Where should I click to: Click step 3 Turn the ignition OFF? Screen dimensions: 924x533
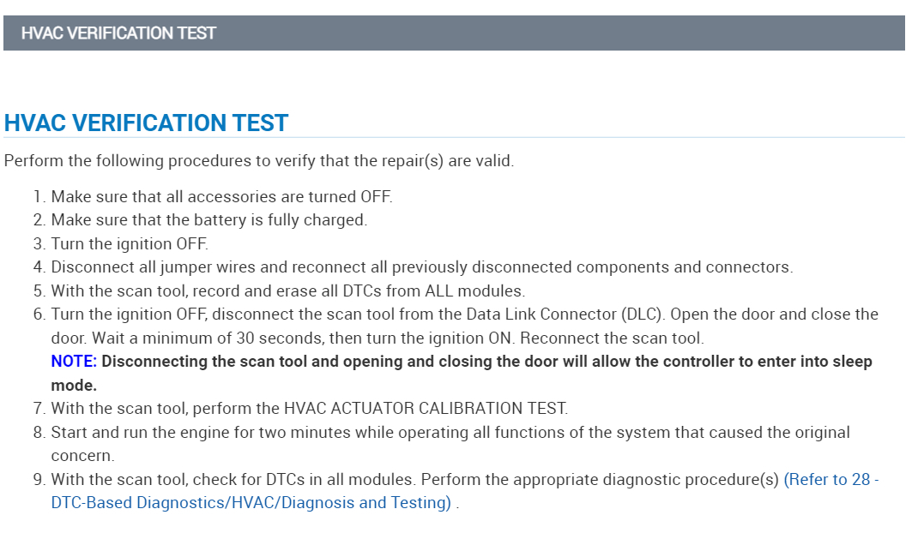click(129, 243)
